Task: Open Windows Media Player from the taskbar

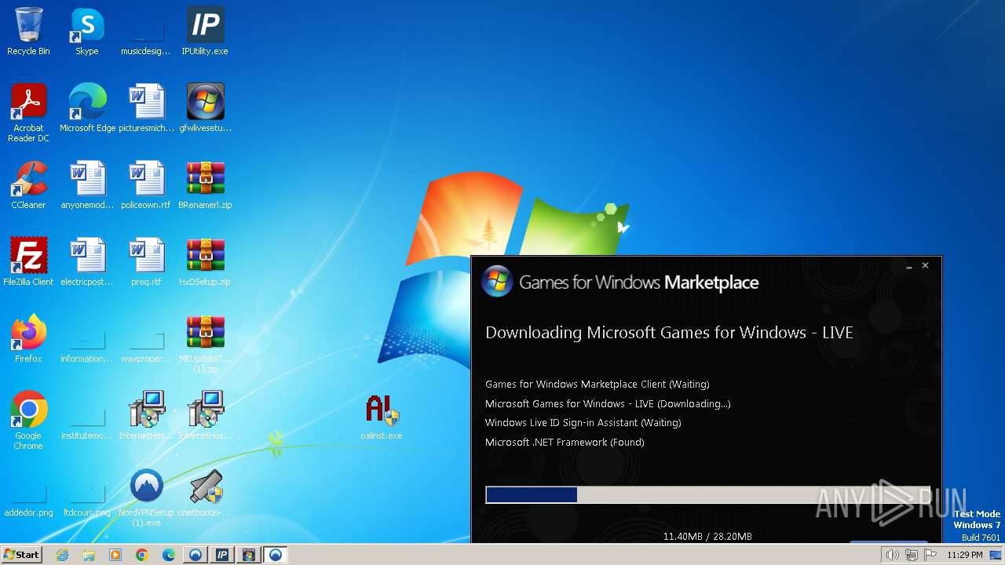Action: (115, 555)
